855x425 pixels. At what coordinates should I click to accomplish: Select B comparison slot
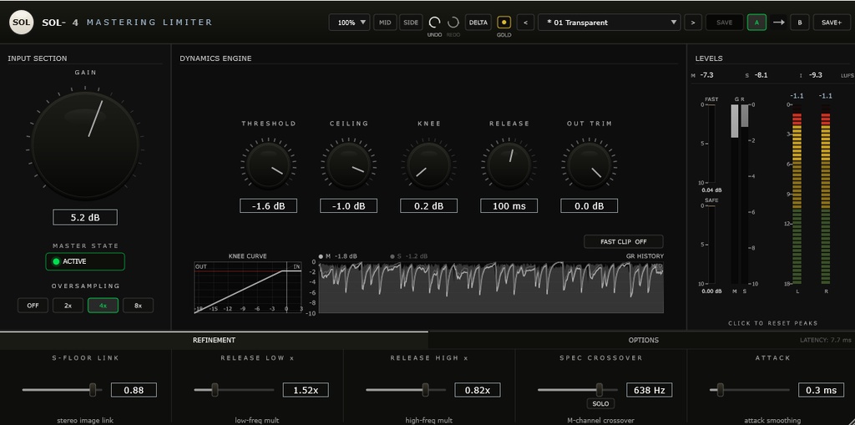[799, 23]
